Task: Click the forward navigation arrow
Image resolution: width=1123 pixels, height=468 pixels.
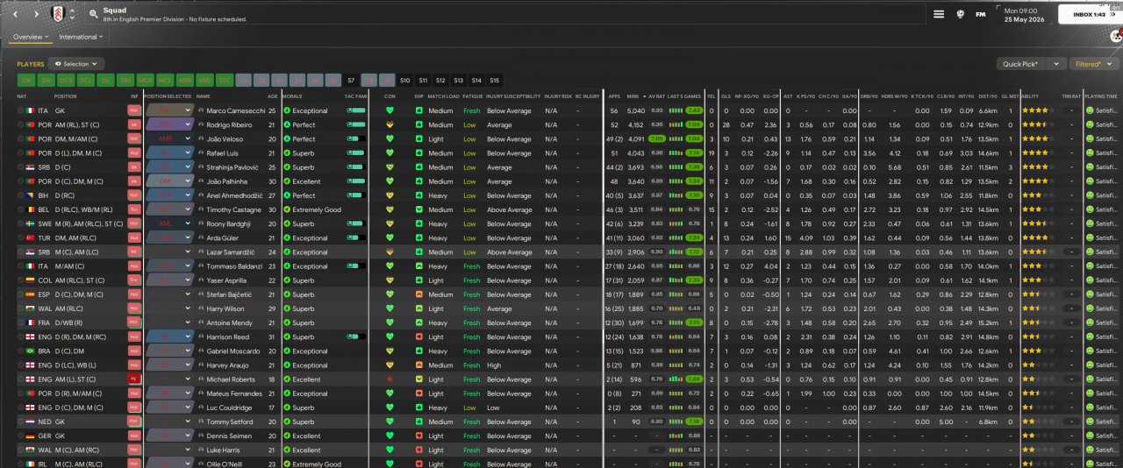Action: (36, 14)
